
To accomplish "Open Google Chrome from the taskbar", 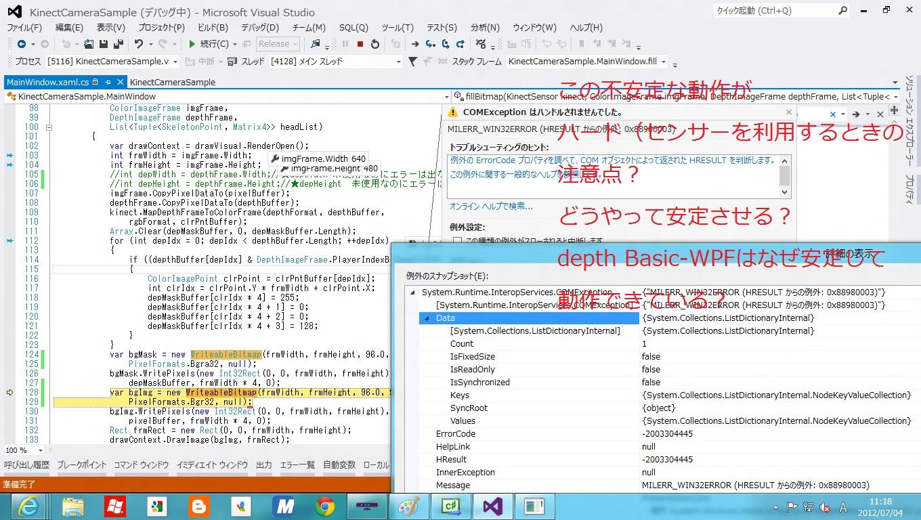I will [x=324, y=506].
